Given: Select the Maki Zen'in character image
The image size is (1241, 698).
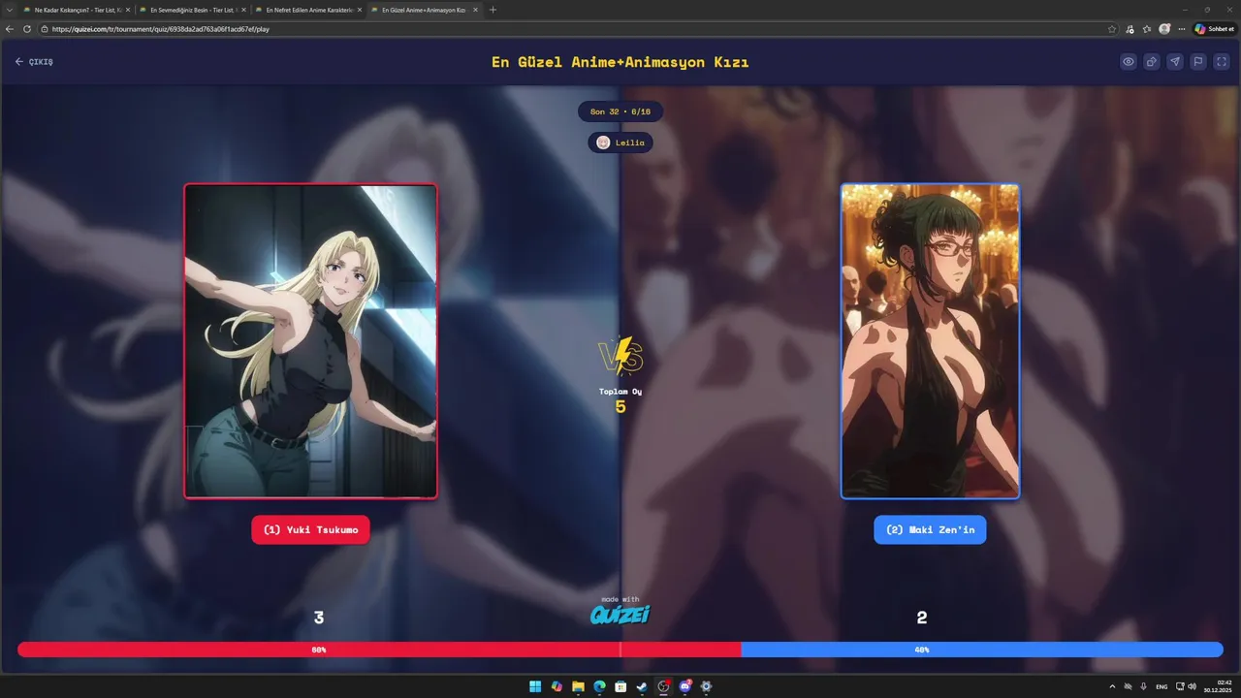Looking at the screenshot, I should [930, 341].
